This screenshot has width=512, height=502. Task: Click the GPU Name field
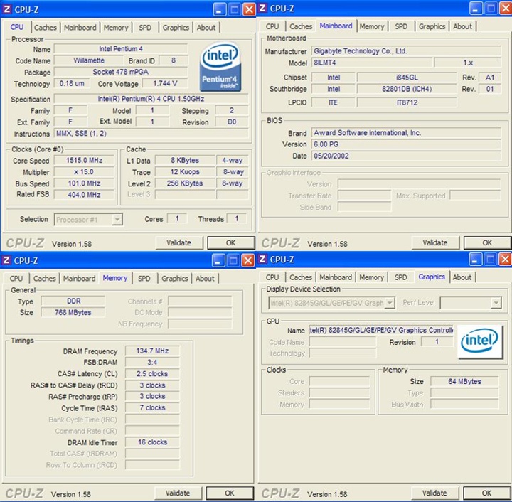click(x=381, y=331)
